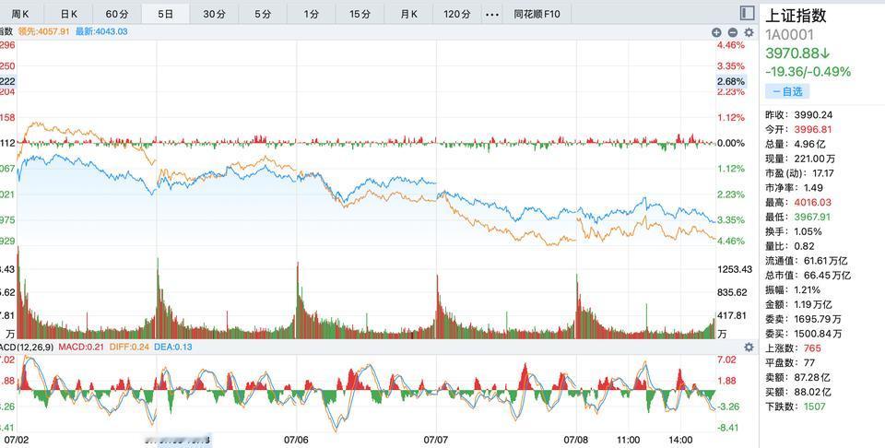Open main chart settings gear
The image size is (885, 448).
click(749, 33)
